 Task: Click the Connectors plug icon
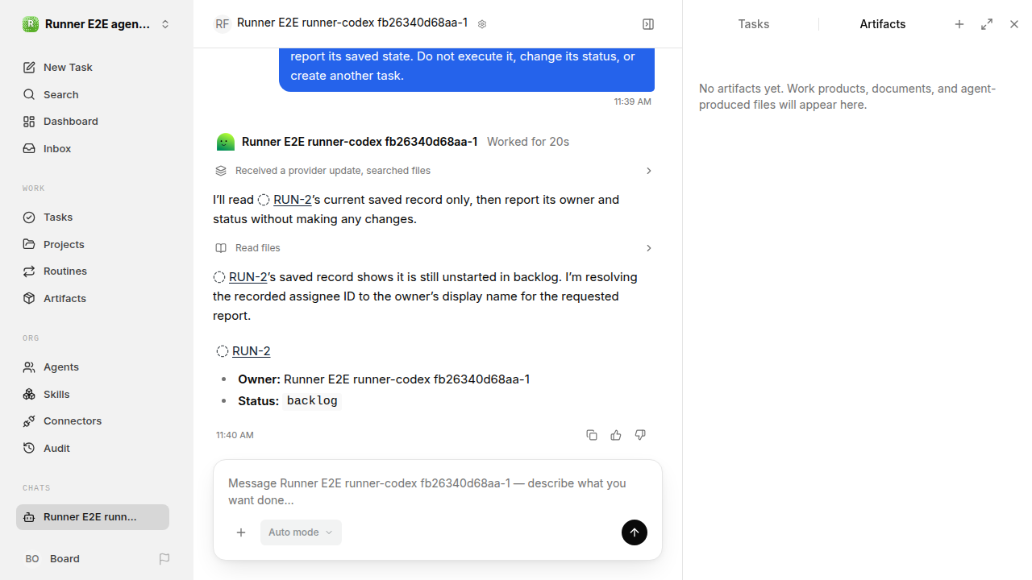click(29, 421)
